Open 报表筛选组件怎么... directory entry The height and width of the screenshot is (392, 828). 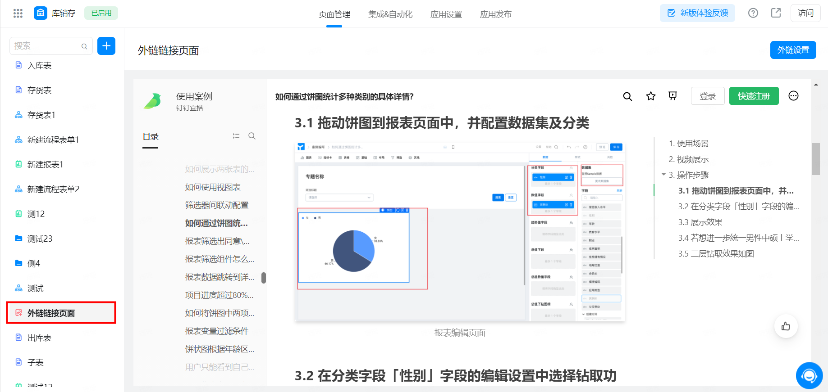[220, 259]
